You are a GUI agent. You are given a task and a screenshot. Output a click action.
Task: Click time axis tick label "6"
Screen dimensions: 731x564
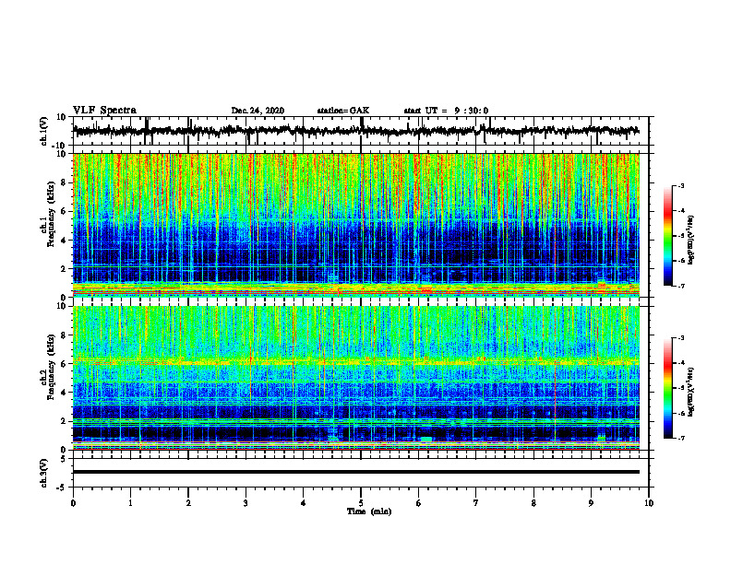click(419, 503)
